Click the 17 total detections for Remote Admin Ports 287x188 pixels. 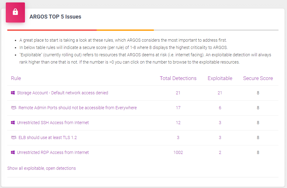coord(178,108)
